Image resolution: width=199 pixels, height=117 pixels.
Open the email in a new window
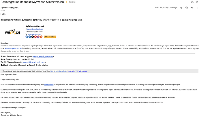197,2
